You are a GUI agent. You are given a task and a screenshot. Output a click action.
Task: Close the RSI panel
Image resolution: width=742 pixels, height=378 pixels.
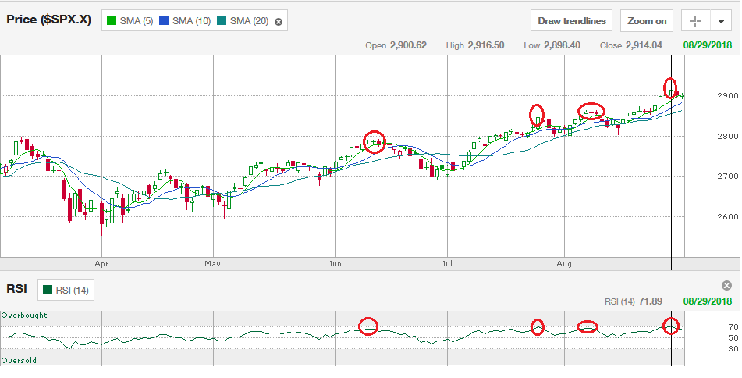coord(726,285)
